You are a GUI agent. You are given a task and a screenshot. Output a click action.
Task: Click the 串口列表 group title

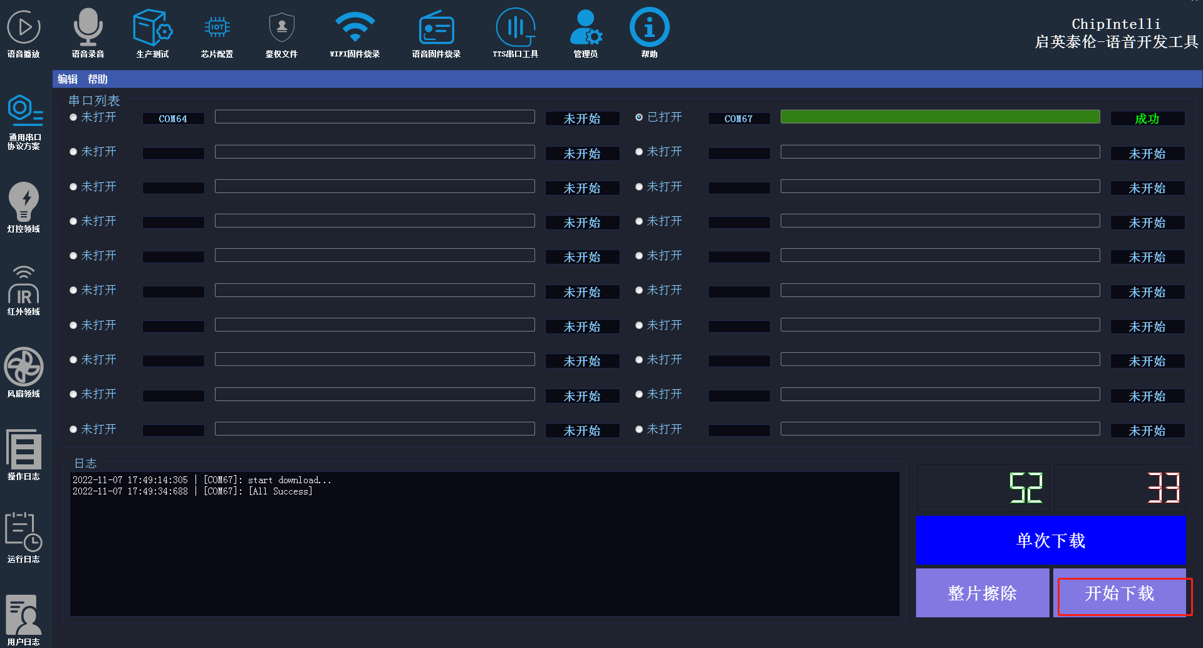click(94, 100)
